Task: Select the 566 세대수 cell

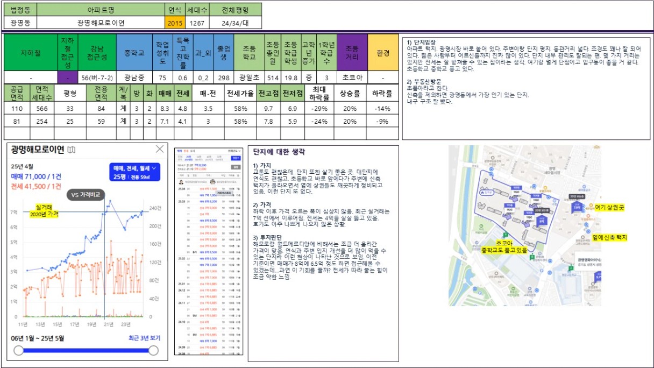Action: [41, 108]
